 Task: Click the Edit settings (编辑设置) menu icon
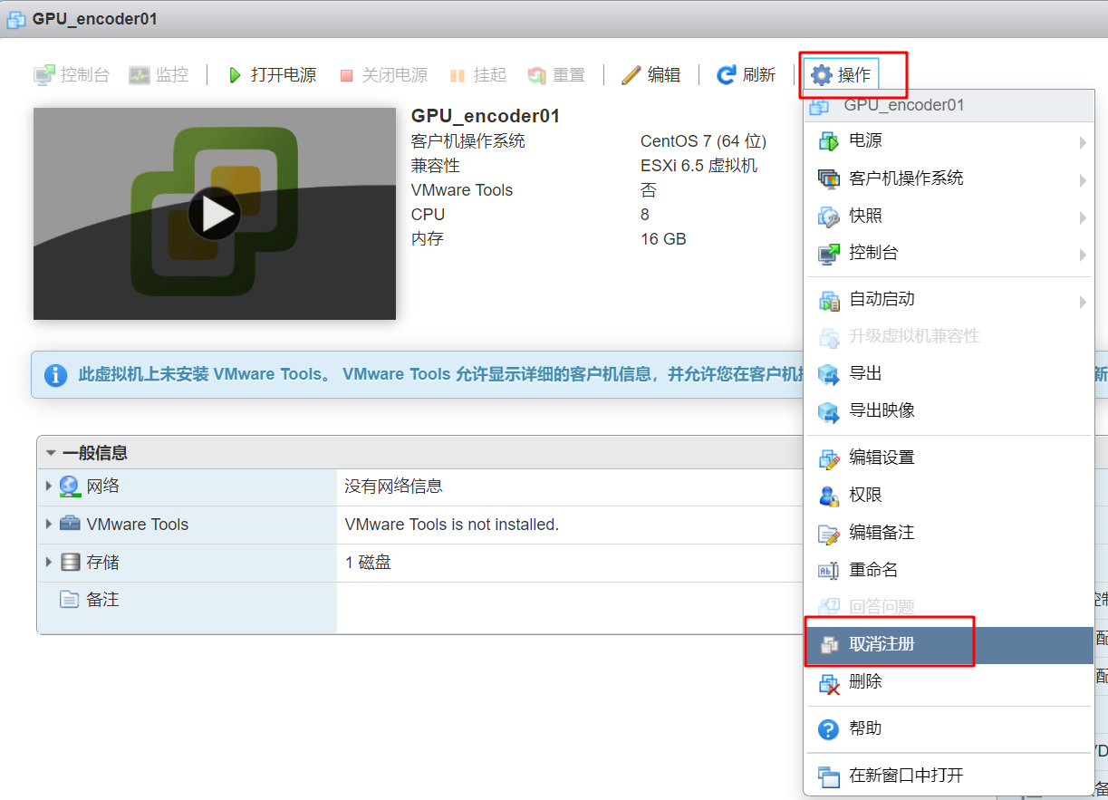coord(829,458)
